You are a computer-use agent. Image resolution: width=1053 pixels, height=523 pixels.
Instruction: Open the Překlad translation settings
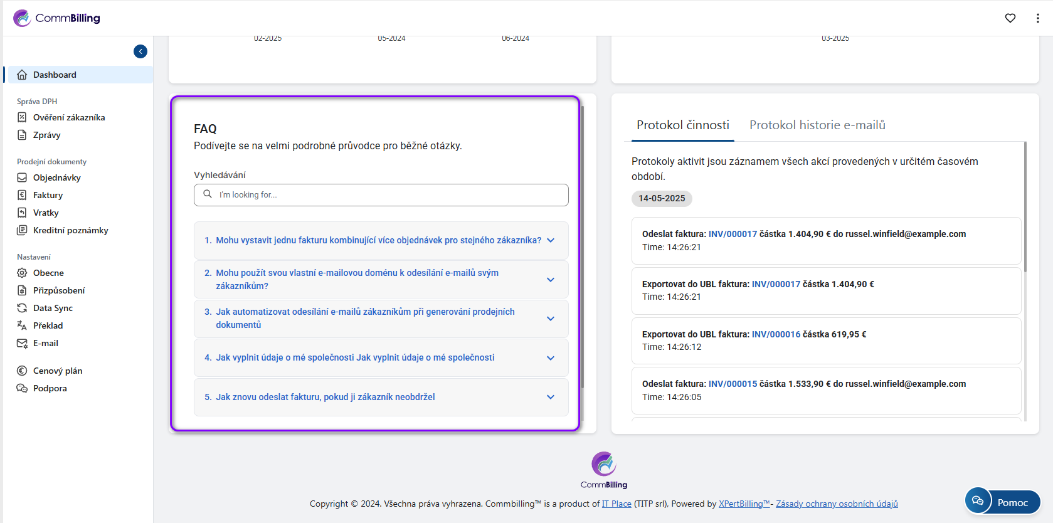tap(48, 325)
